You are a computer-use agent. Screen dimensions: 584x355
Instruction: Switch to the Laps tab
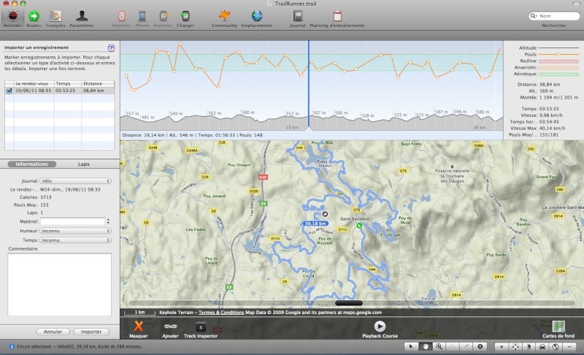tap(83, 164)
